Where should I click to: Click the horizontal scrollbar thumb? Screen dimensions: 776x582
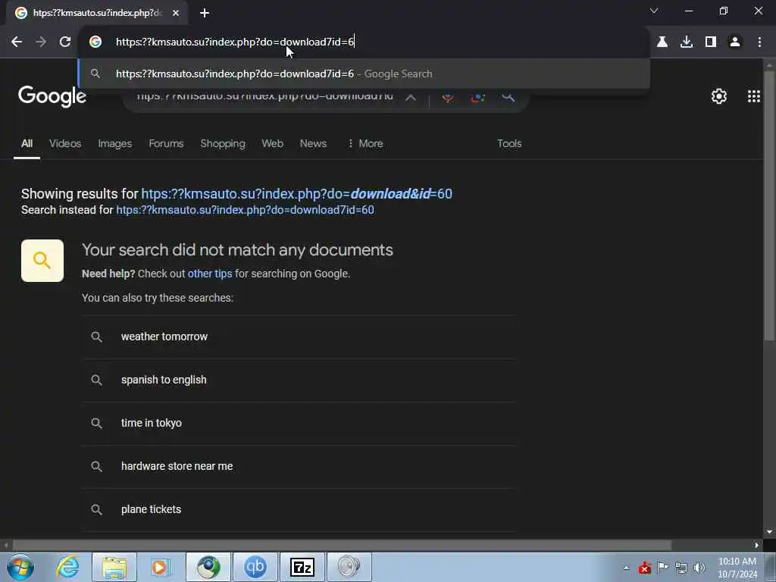pyautogui.click(x=342, y=546)
